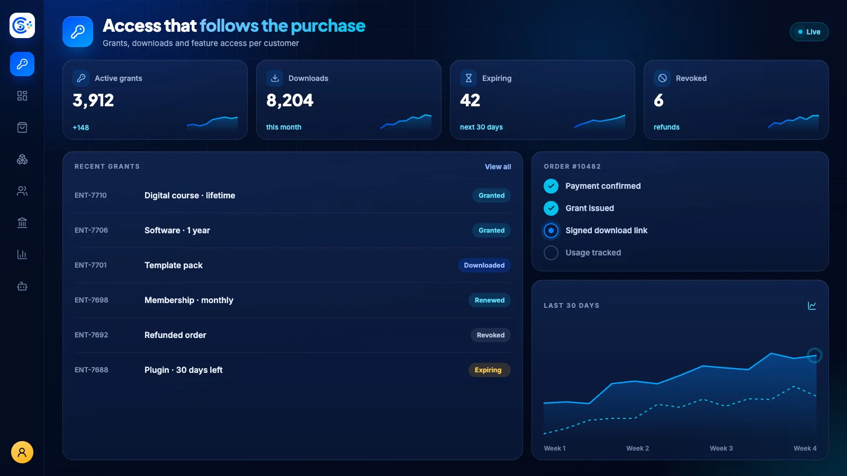Click the ORDER #10482 heading
Viewport: 847px width, 476px height.
coord(572,167)
